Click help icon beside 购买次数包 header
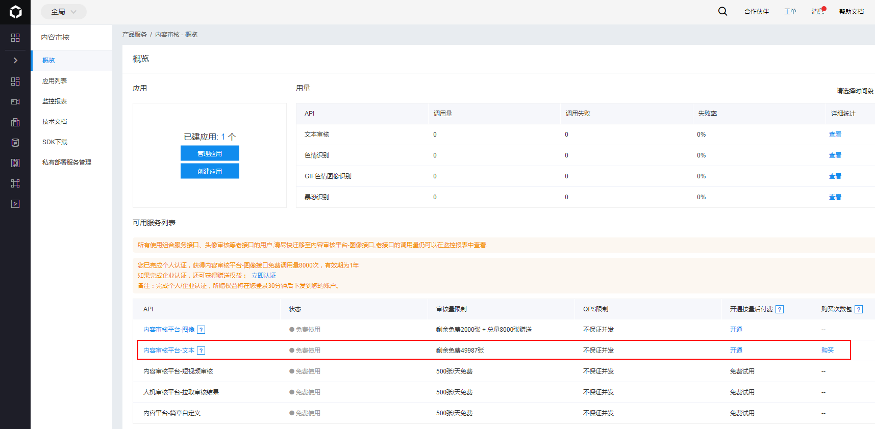875x429 pixels. 859,309
